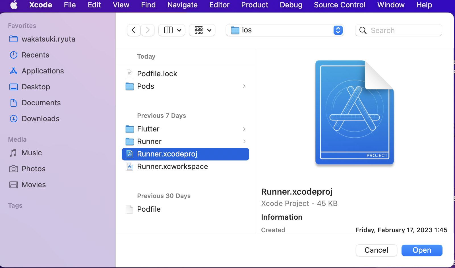Open the grouping options dropdown arrow
Screen dimensions: 455x268
(209, 30)
